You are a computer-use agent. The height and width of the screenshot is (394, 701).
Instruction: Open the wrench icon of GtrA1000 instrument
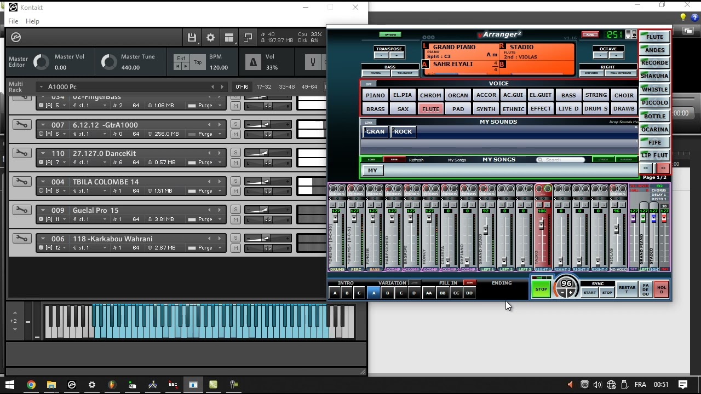(22, 125)
